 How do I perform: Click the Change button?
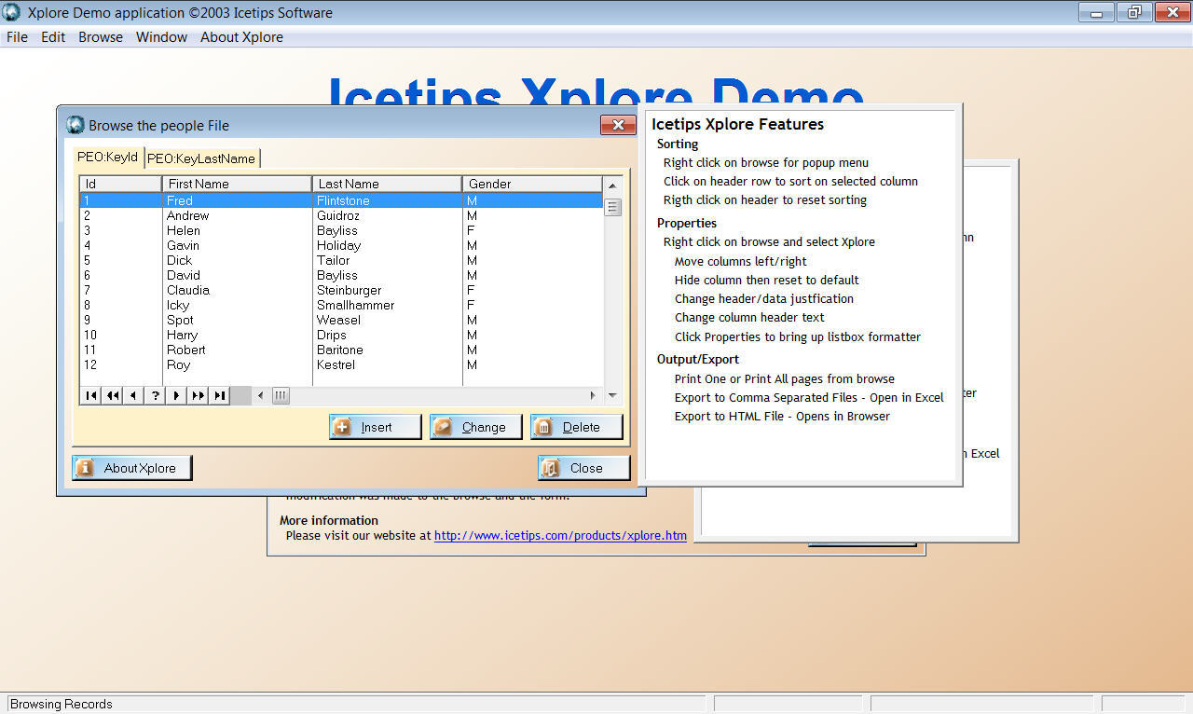pos(475,427)
